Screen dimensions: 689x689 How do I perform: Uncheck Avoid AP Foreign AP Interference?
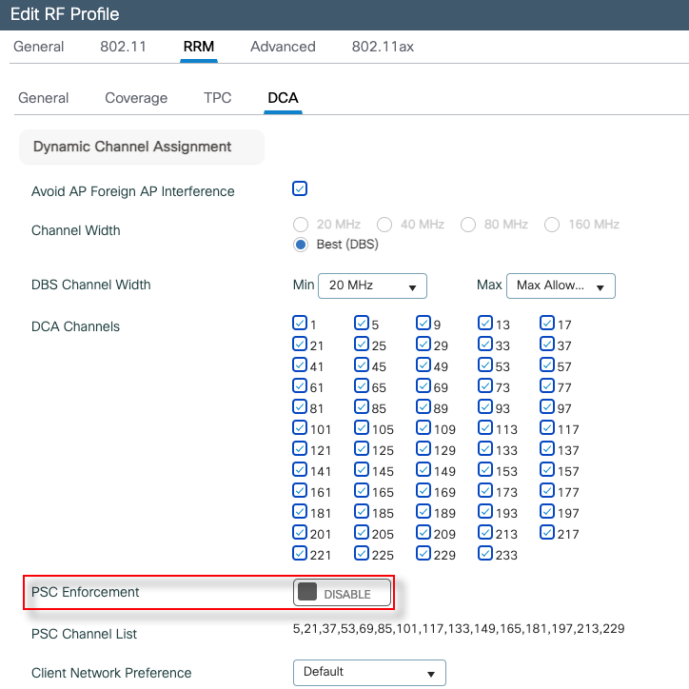[x=300, y=188]
